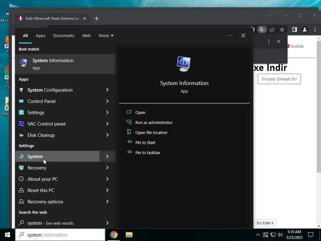Image resolution: width=321 pixels, height=241 pixels.
Task: Expand Recovery result arrow
Action: tap(108, 168)
